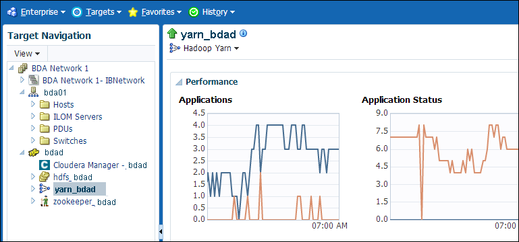The image size is (519, 242).
Task: Click the Hadoop elephant icon beside bdad
Action: pos(34,153)
